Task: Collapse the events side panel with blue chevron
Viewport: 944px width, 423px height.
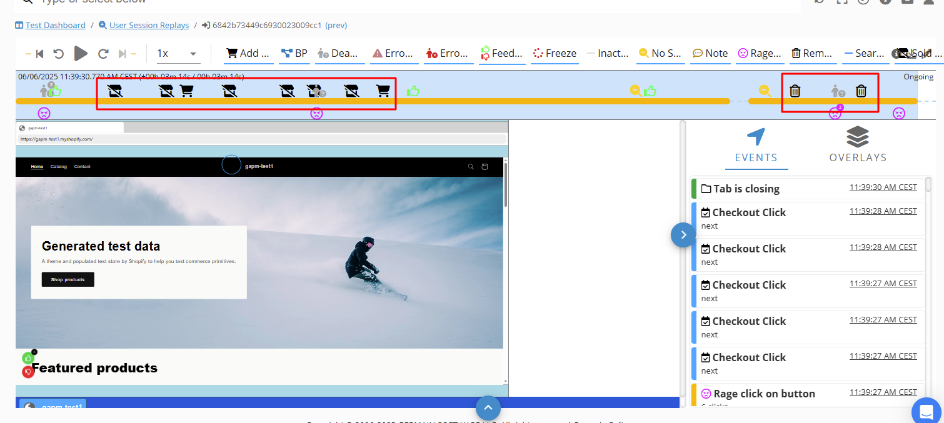Action: click(x=683, y=235)
